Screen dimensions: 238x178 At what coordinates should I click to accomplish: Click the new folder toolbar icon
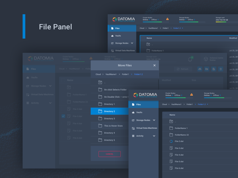pos(207,69)
